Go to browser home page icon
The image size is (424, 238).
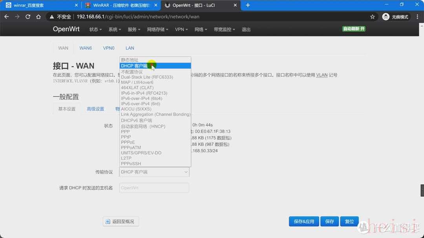coord(38,17)
